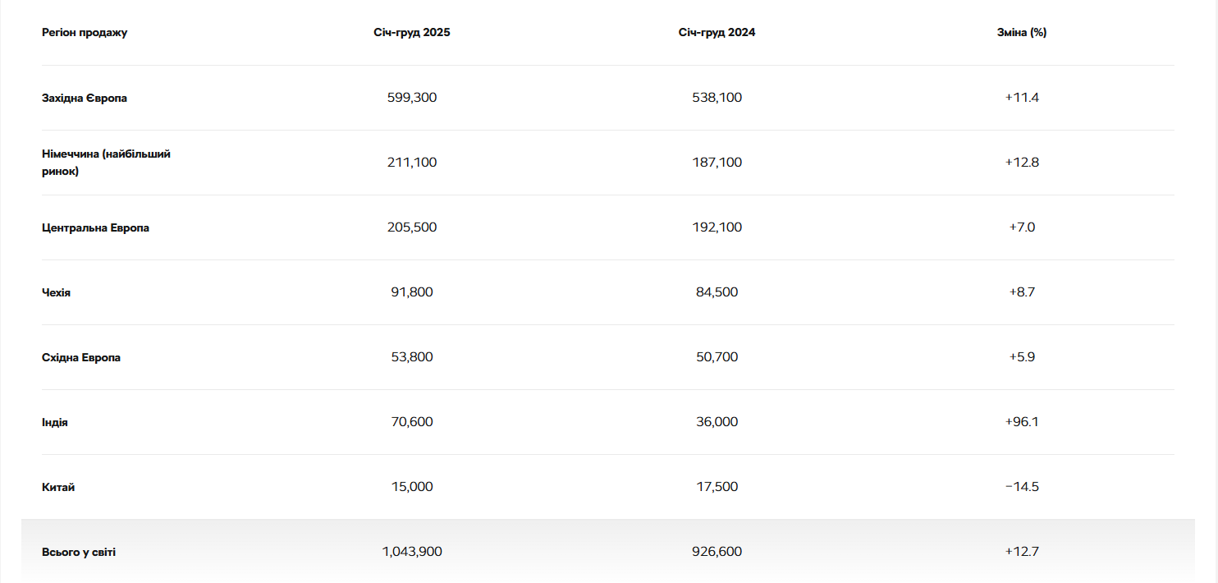This screenshot has width=1218, height=583.
Task: Click the 'Західна Європа' row label
Action: click(85, 98)
